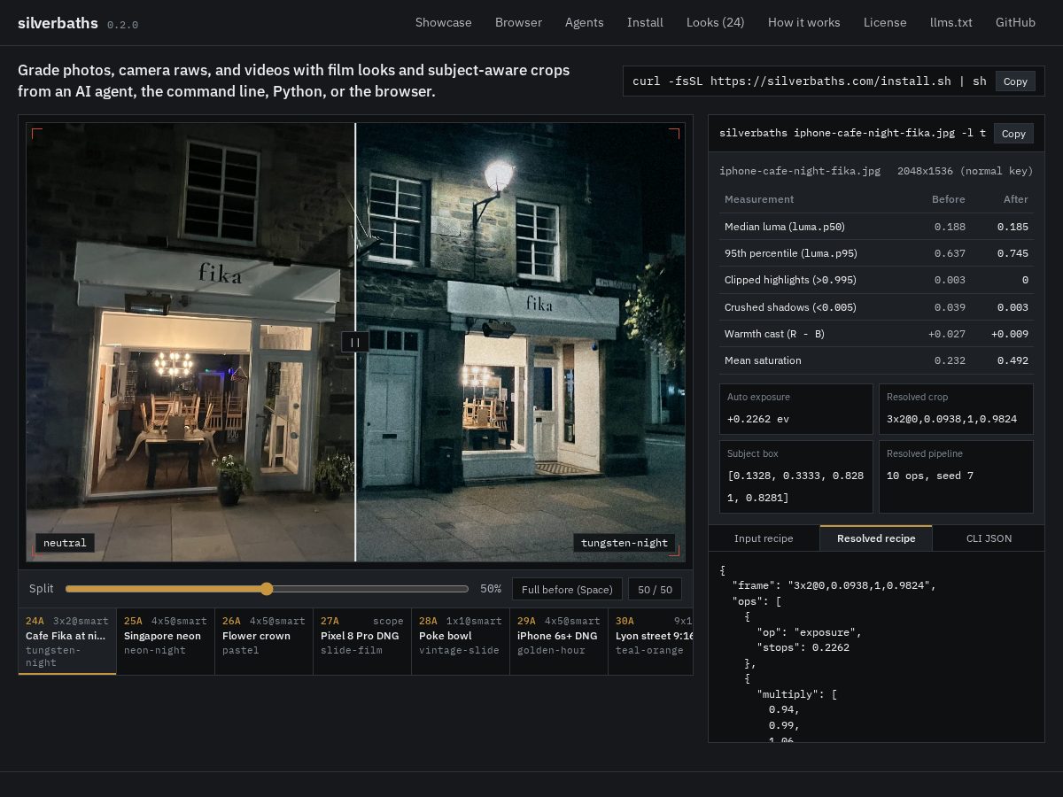Click the 50% split value
The width and height of the screenshot is (1063, 797).
[x=491, y=589]
